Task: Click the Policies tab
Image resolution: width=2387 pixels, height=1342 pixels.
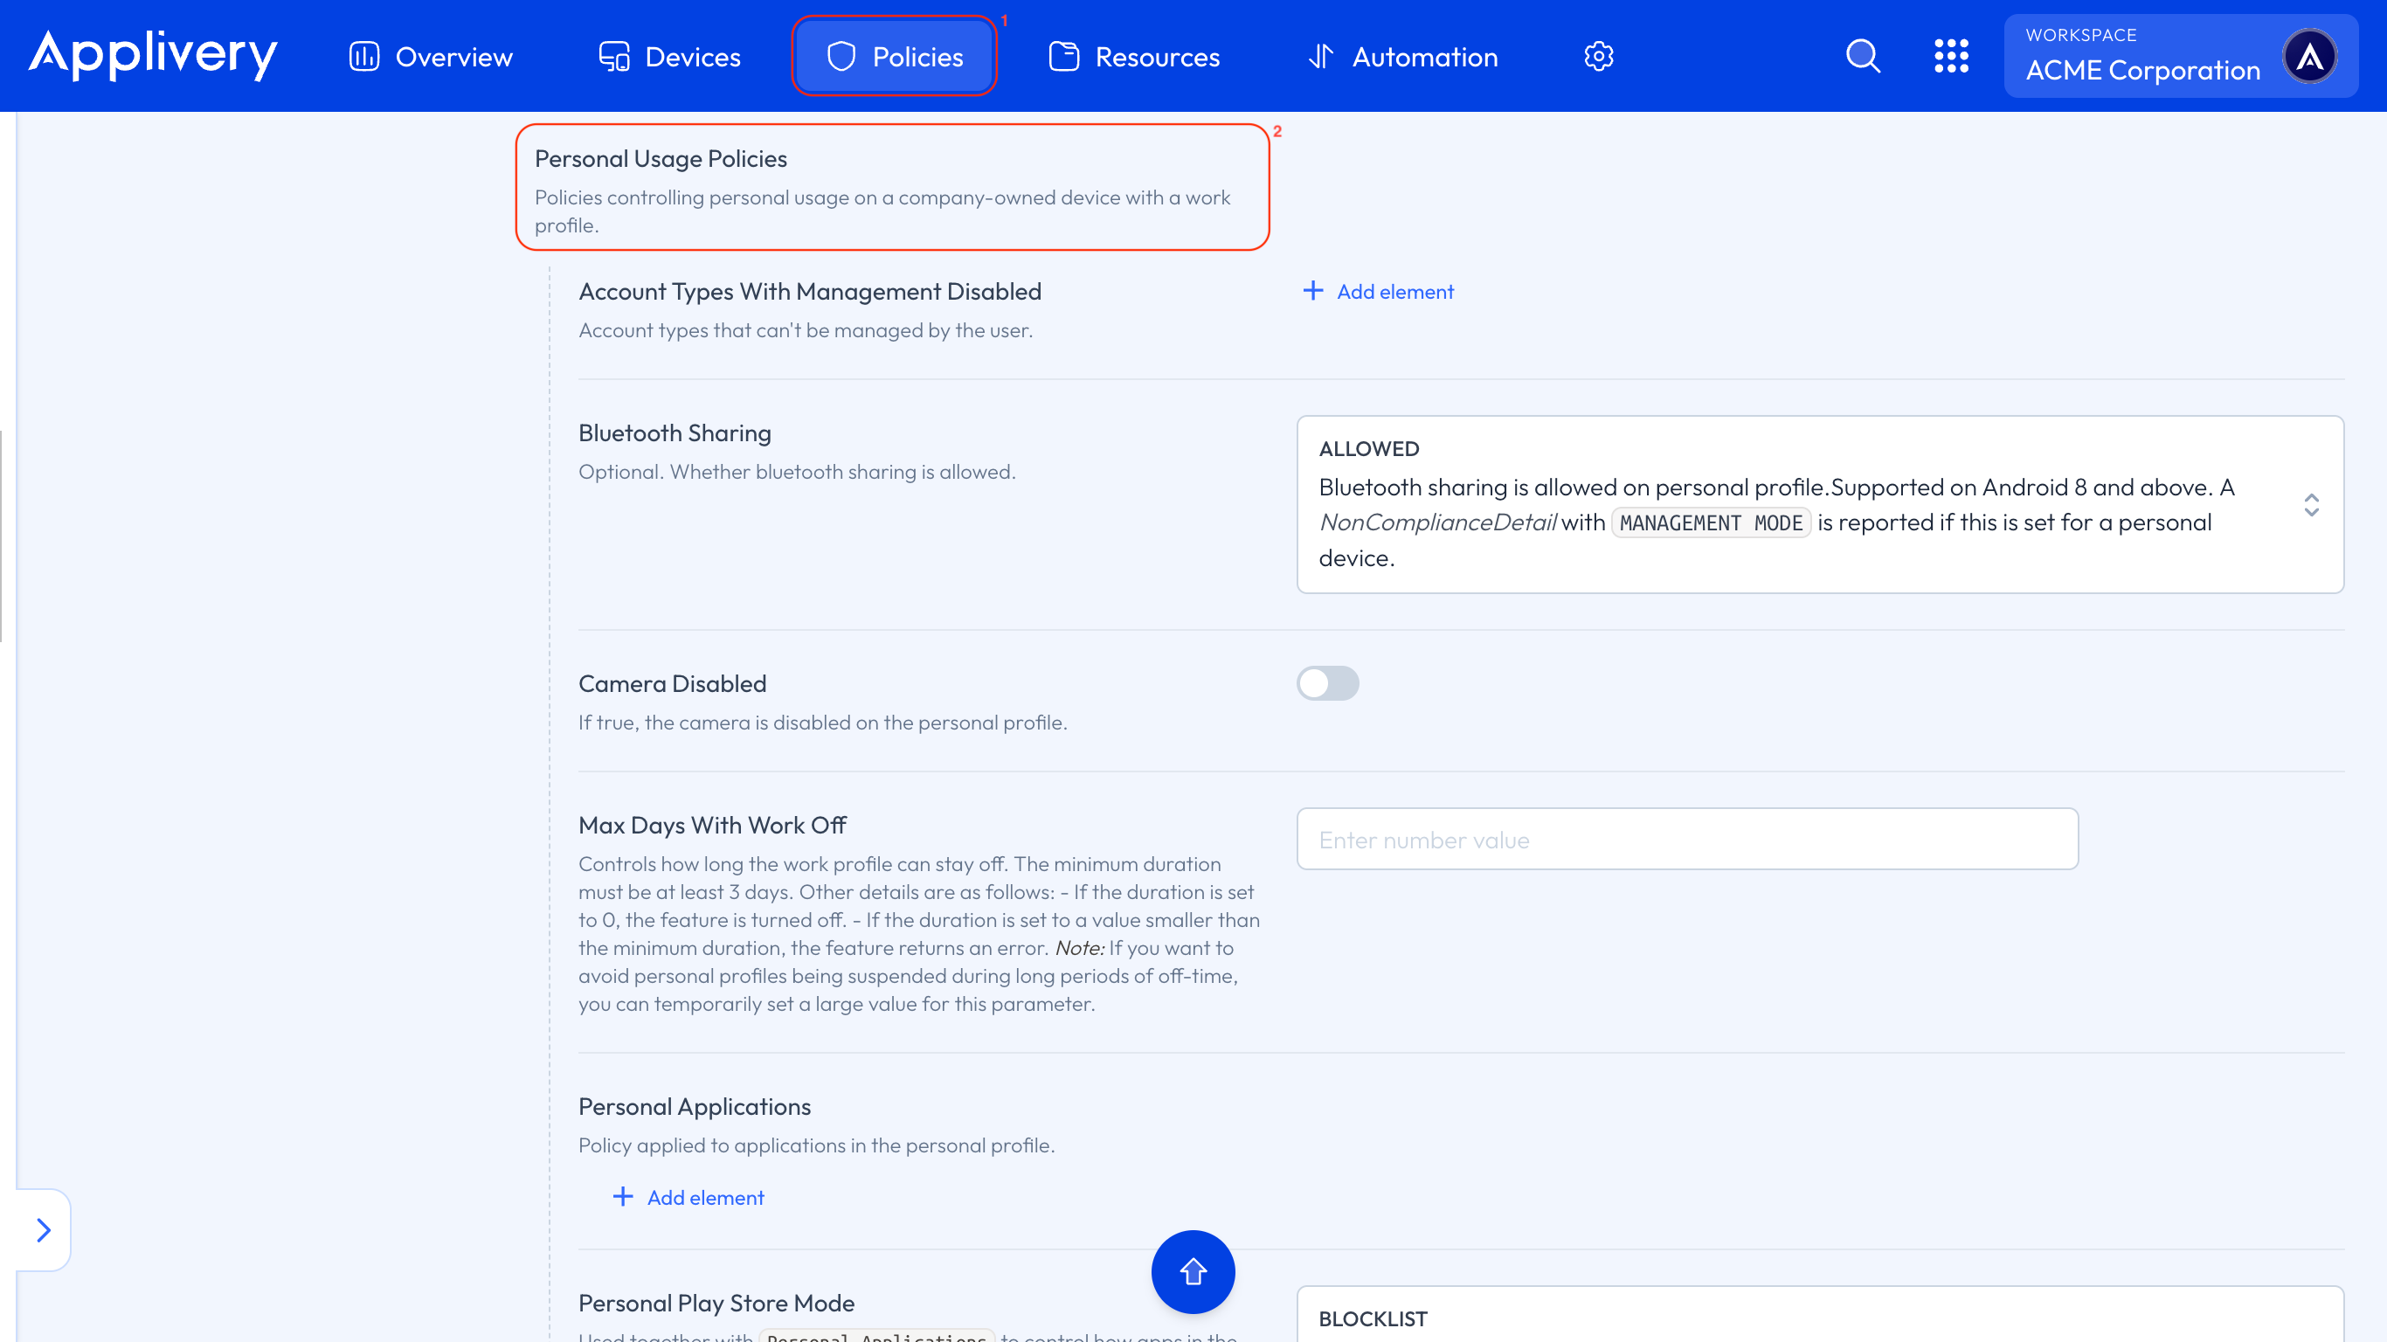Action: (x=894, y=57)
